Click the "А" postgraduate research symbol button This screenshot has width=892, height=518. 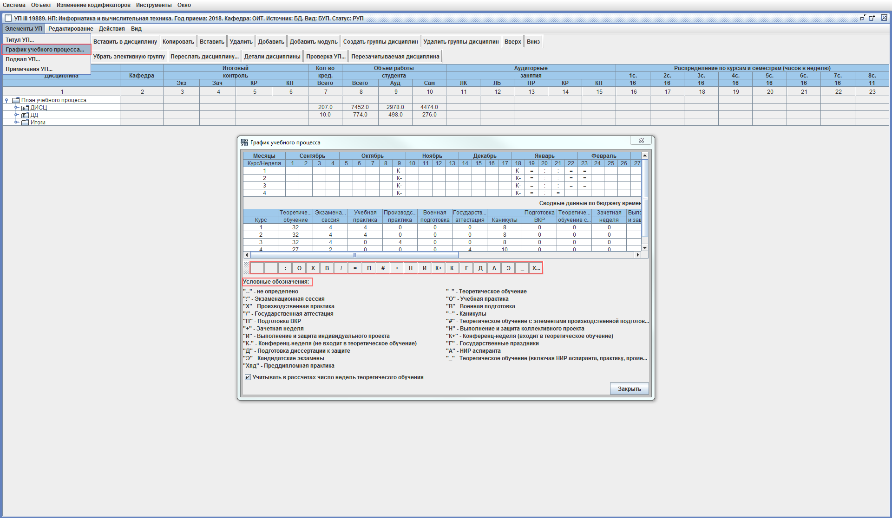click(494, 268)
